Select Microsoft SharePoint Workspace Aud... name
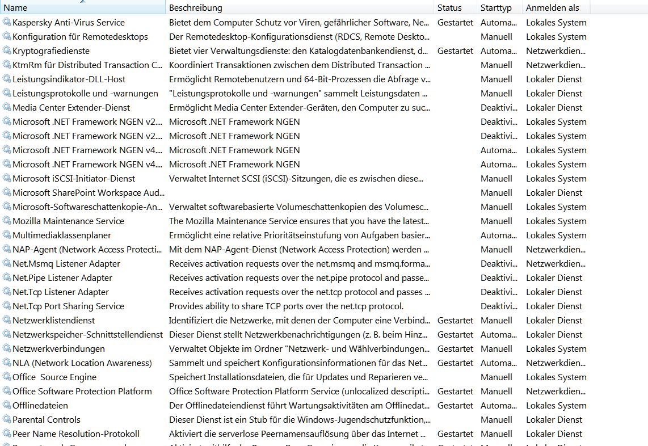Image resolution: width=648 pixels, height=446 pixels. pyautogui.click(x=89, y=192)
